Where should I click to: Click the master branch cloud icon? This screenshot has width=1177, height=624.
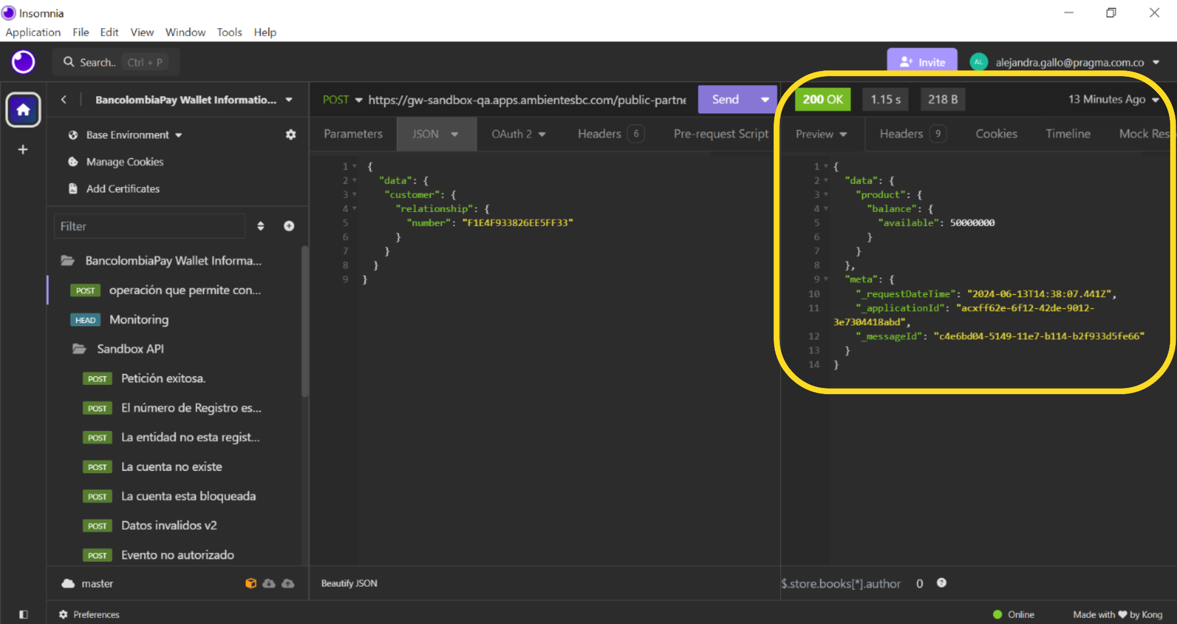[x=68, y=584]
